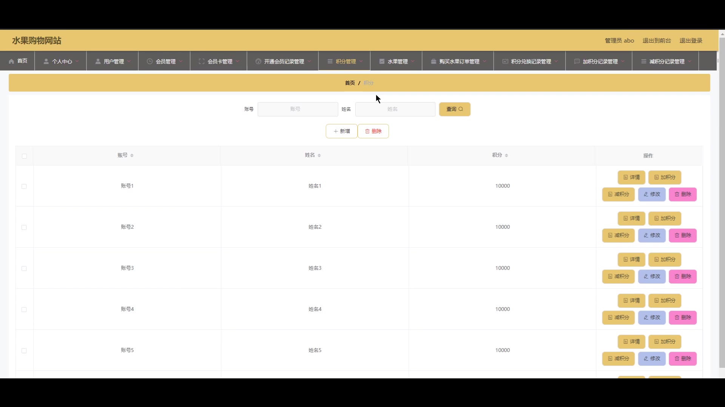
Task: Click the search magnifier icon on 查询 button
Action: pyautogui.click(x=461, y=109)
